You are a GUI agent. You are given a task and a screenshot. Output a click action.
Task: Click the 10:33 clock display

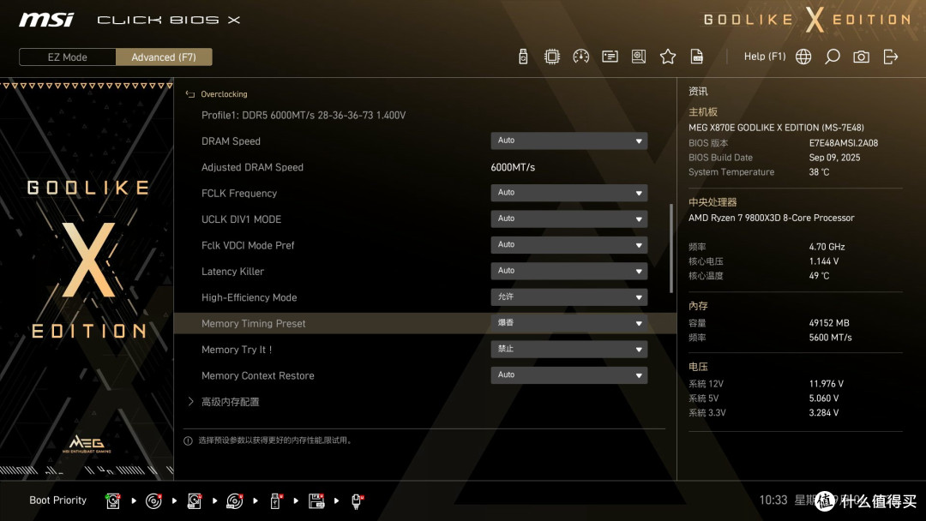pyautogui.click(x=773, y=500)
